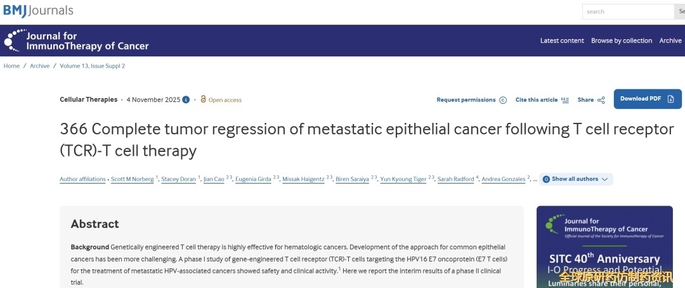Click the Request permissions link

point(466,100)
